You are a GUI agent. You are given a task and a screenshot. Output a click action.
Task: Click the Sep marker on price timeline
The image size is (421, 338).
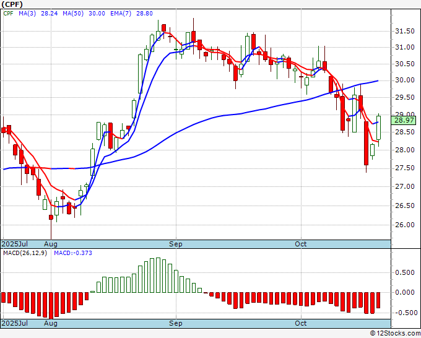[x=176, y=244]
